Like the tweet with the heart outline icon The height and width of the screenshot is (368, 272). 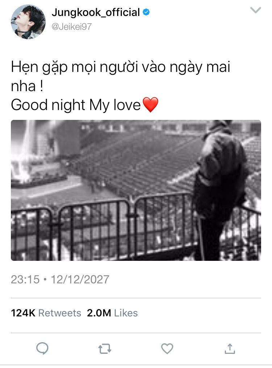click(167, 348)
